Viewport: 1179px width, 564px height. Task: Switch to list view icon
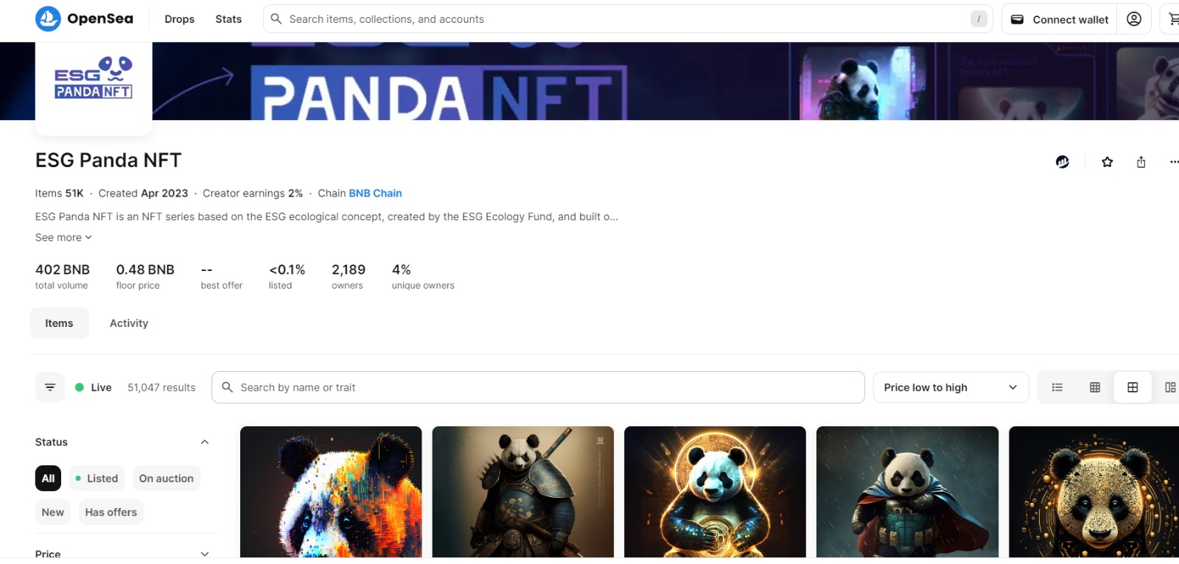(x=1057, y=387)
